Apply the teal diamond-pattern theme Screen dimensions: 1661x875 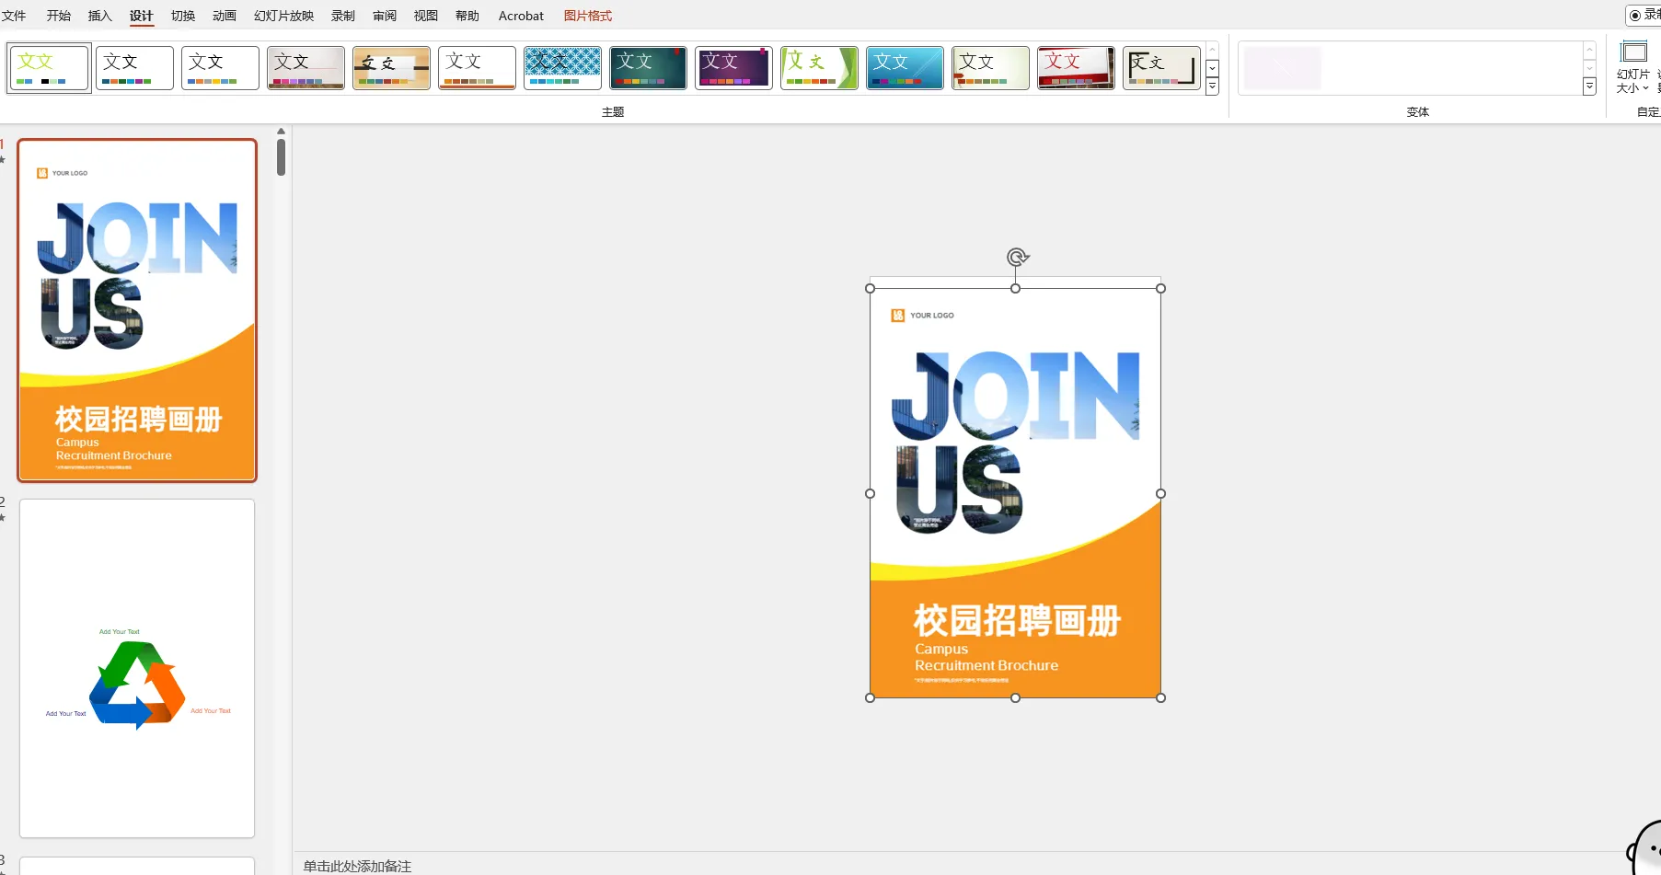(562, 68)
